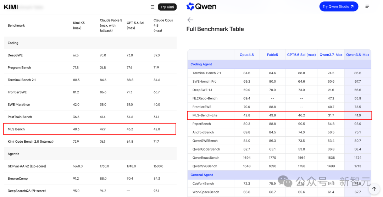Select the PaperBench row label
383x197 pixels.
(201, 124)
